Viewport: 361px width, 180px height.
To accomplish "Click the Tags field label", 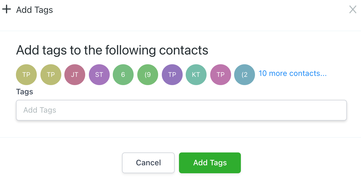I will 25,92.
